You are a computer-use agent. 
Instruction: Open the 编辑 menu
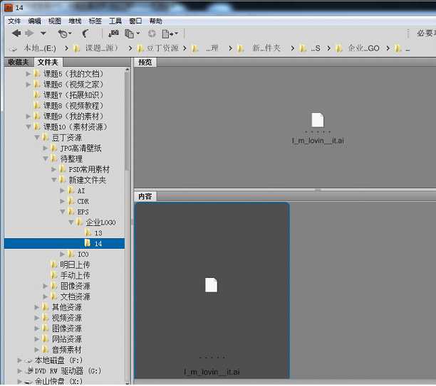coord(34,21)
